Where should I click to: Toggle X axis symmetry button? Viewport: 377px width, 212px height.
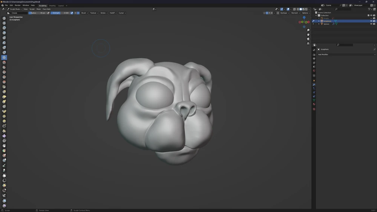click(267, 13)
